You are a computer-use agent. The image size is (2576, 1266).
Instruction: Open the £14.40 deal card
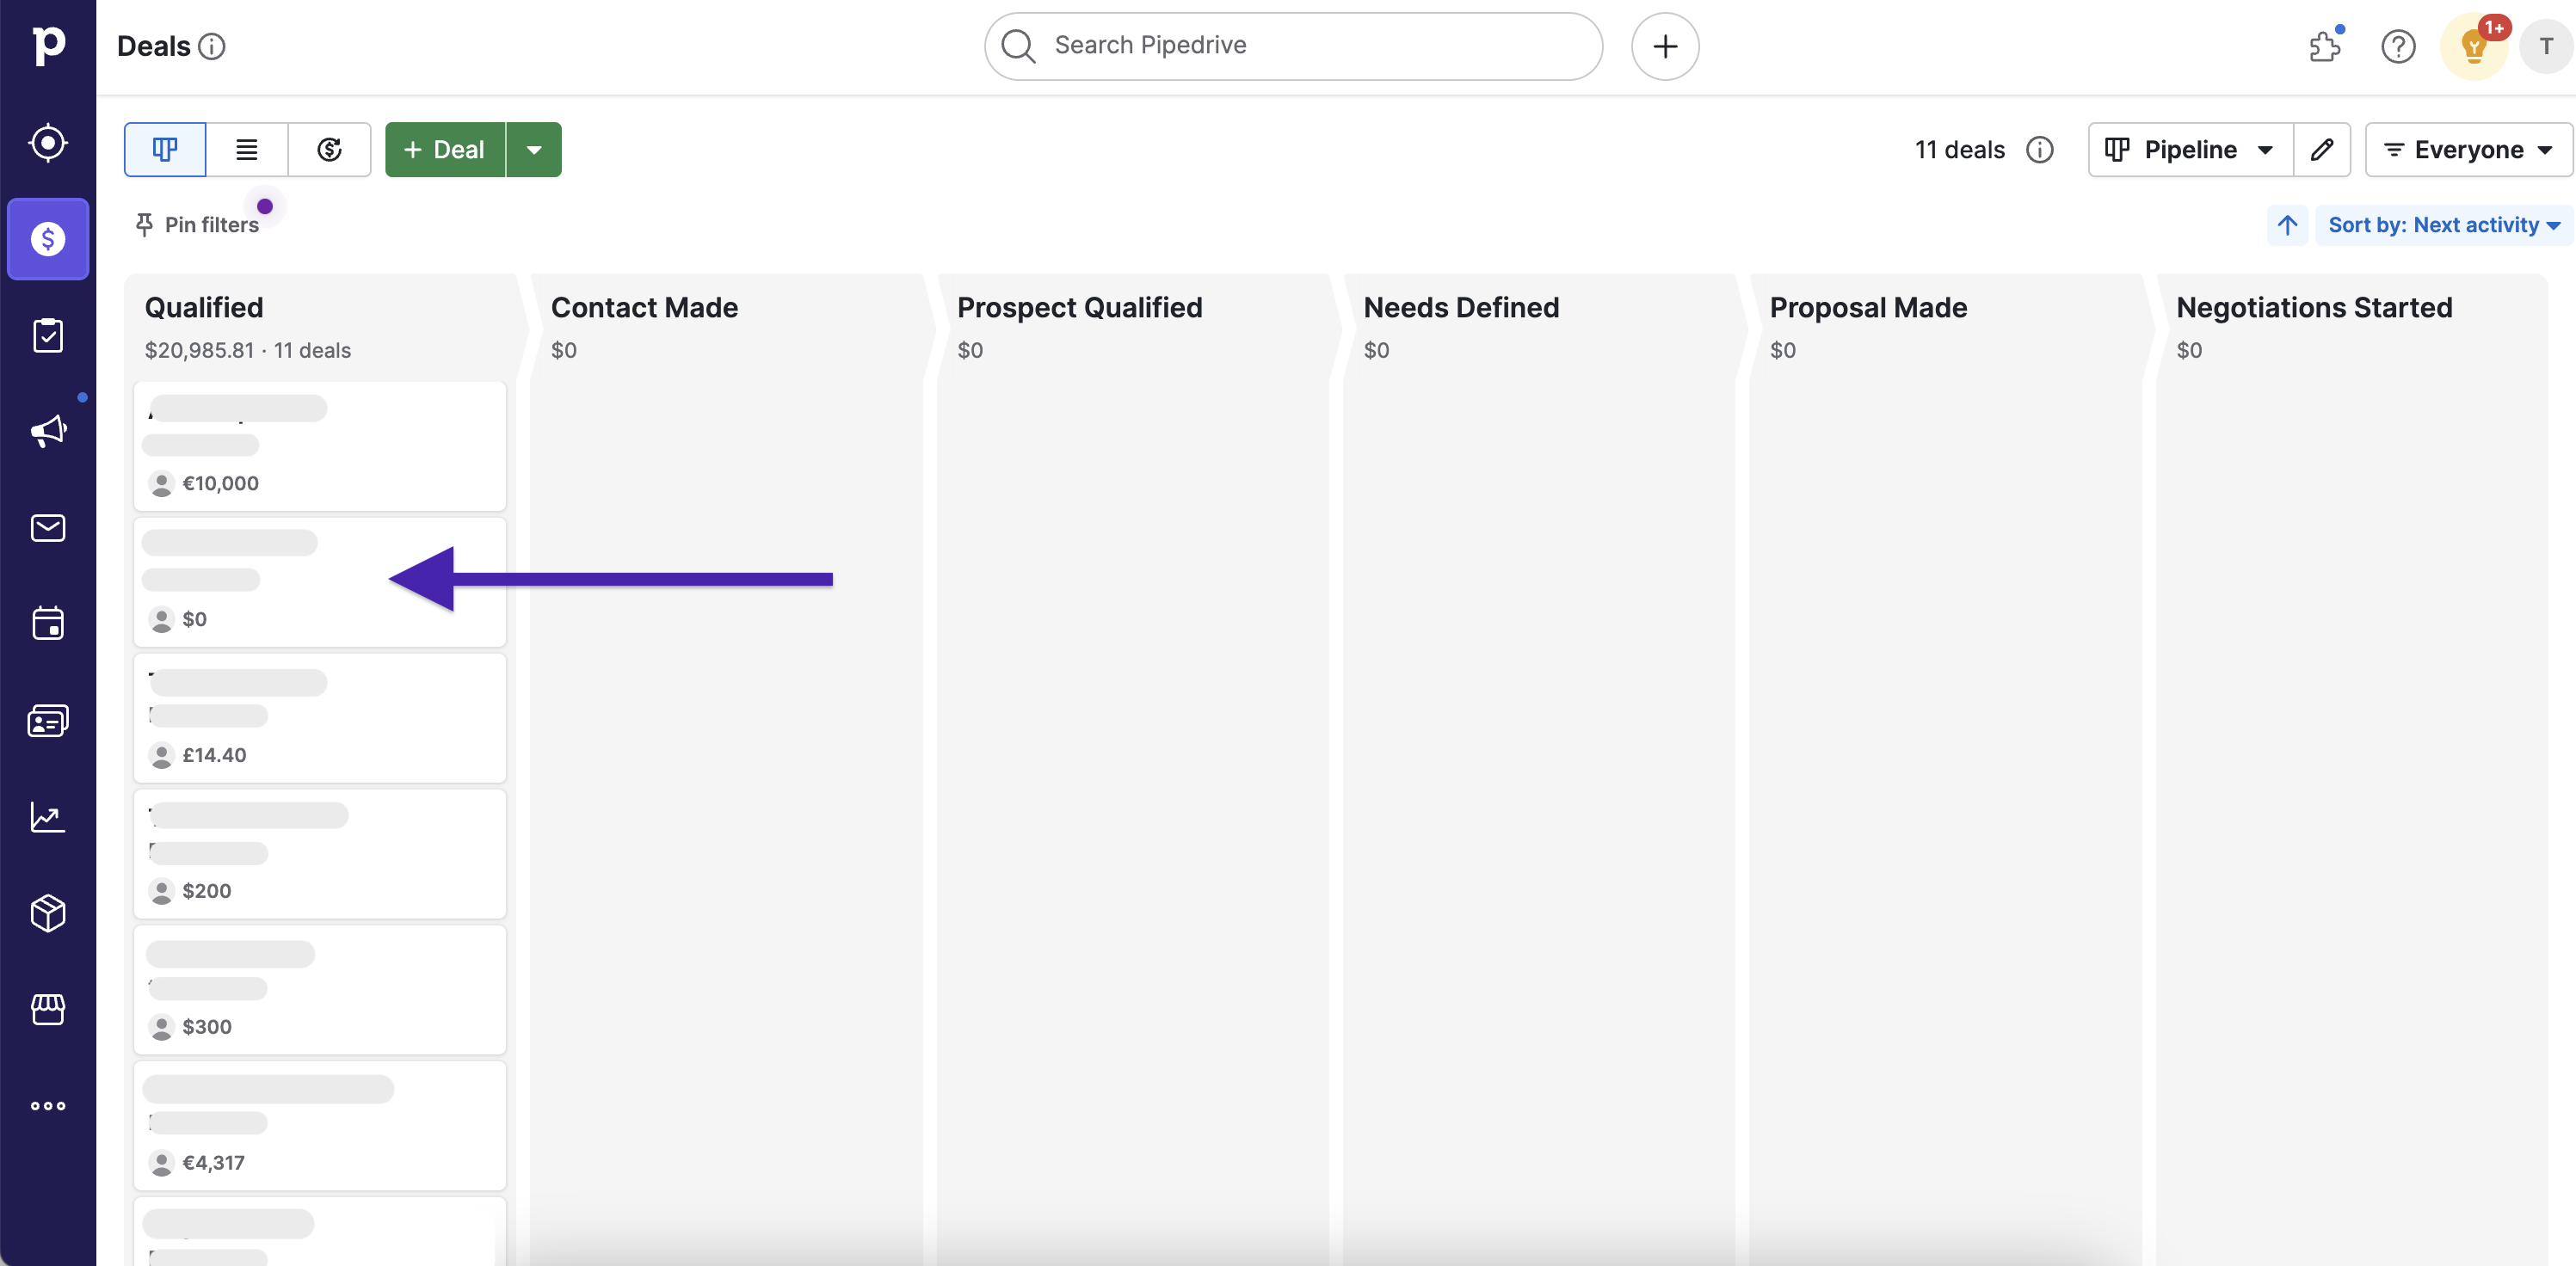click(320, 718)
